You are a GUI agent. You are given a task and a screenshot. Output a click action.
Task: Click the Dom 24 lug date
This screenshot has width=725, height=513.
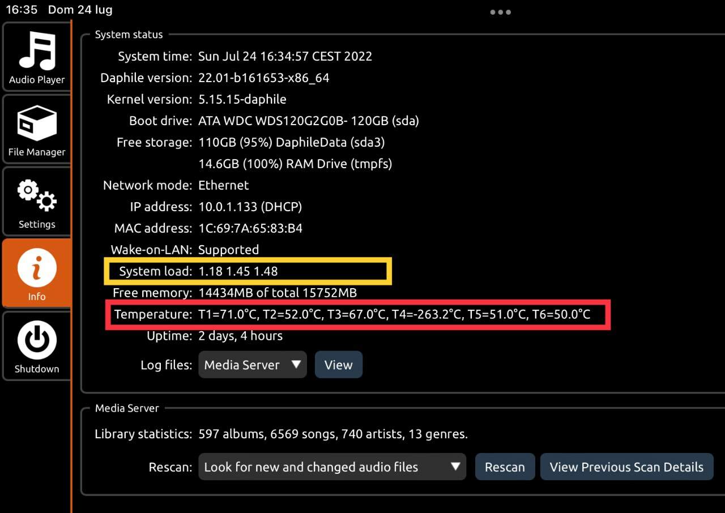pos(80,10)
